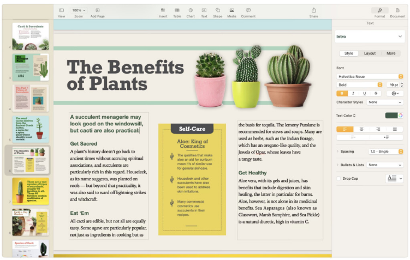The height and width of the screenshot is (260, 410).
Task: Toggle underline text formatting
Action: pyautogui.click(x=365, y=93)
